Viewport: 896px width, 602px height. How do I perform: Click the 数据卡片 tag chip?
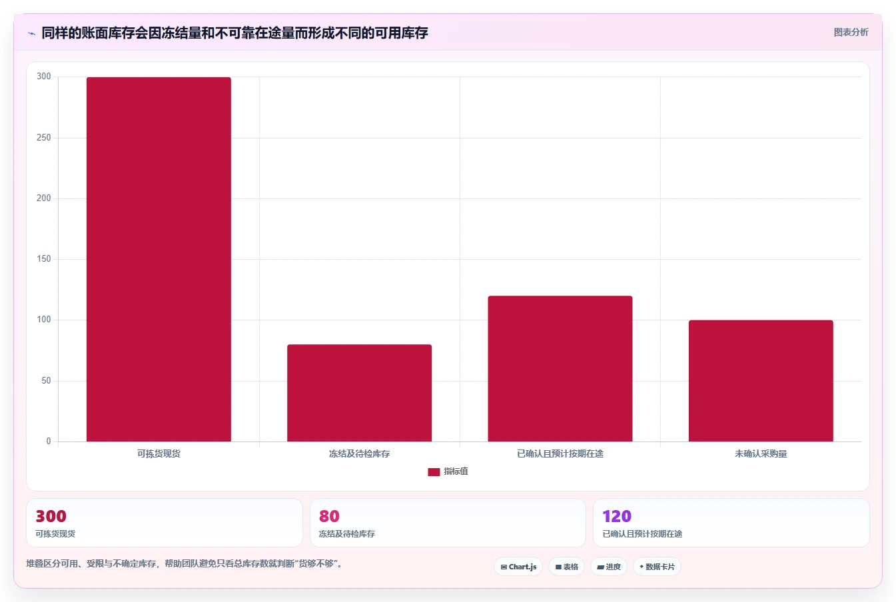pyautogui.click(x=657, y=567)
